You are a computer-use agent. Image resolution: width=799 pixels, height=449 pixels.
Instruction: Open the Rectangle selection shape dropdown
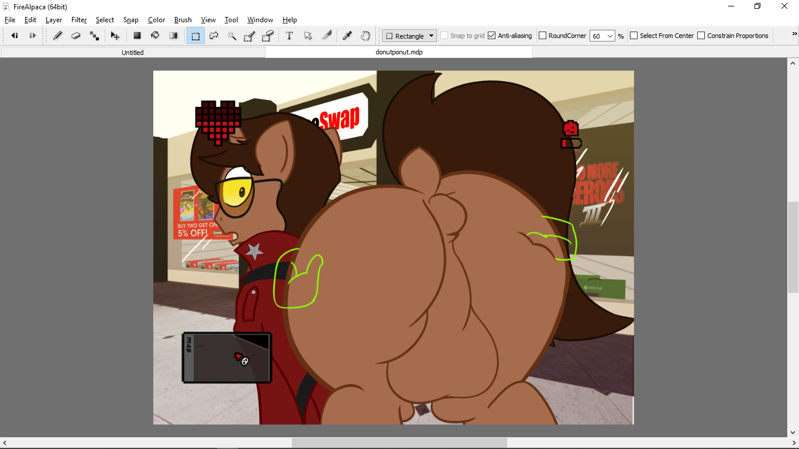point(409,36)
